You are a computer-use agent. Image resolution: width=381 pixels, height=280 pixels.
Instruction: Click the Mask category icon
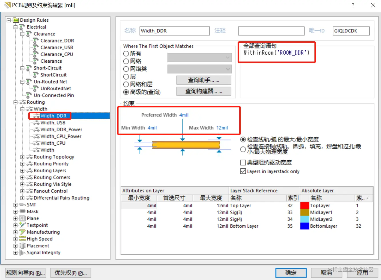coord(23,211)
